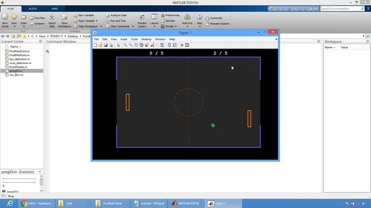The width and height of the screenshot is (371, 208).
Task: Click New Variable
Action: click(x=83, y=15)
